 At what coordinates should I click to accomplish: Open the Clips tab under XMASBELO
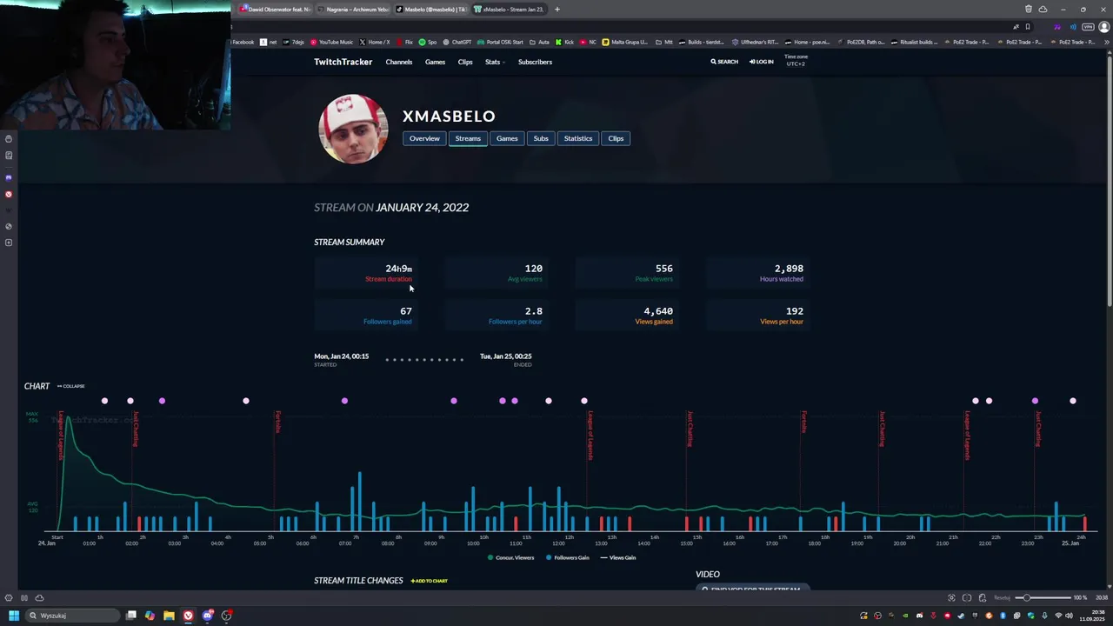(x=616, y=138)
